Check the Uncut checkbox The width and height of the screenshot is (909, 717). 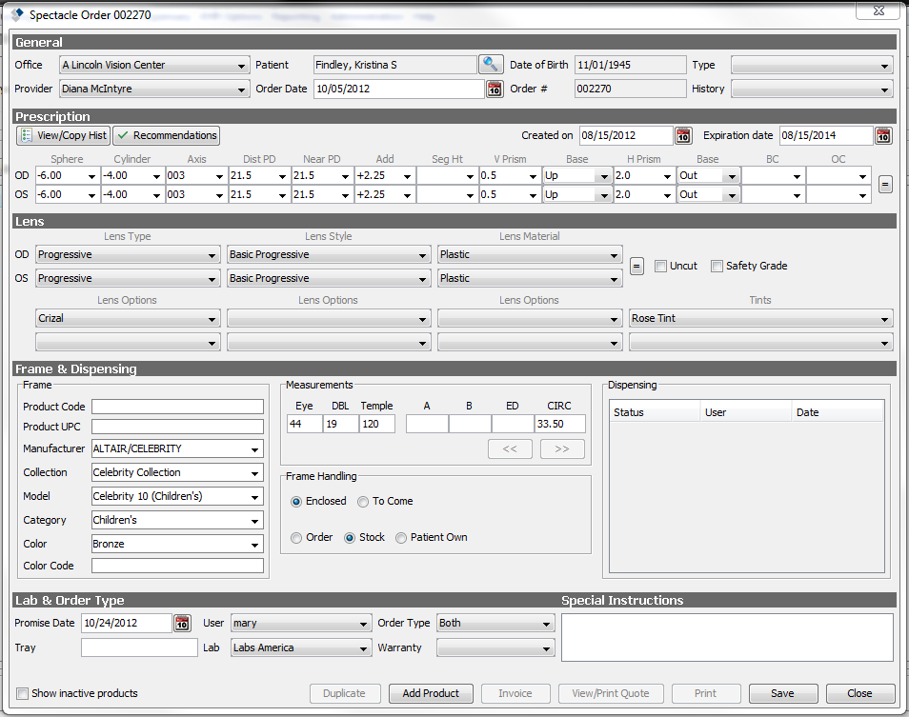click(660, 266)
